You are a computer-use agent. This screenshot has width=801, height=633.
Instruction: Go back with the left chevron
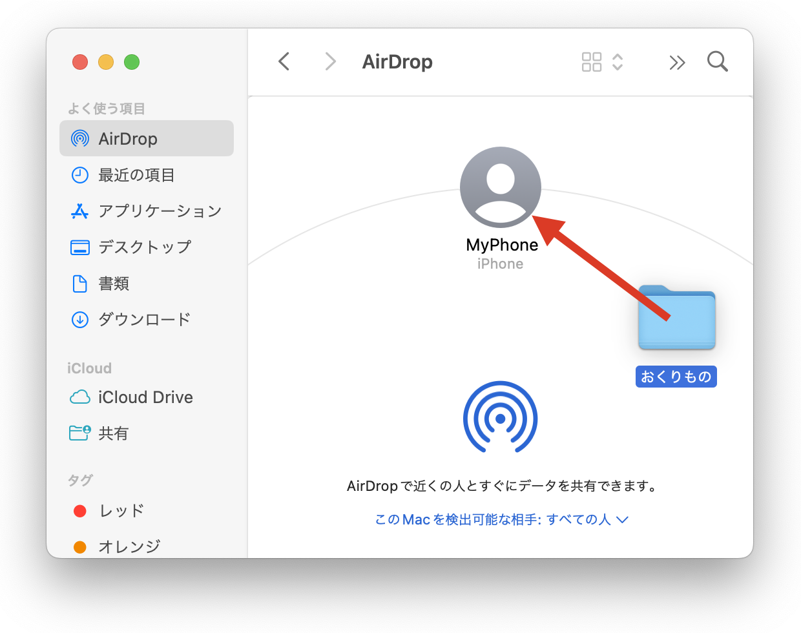[x=284, y=61]
